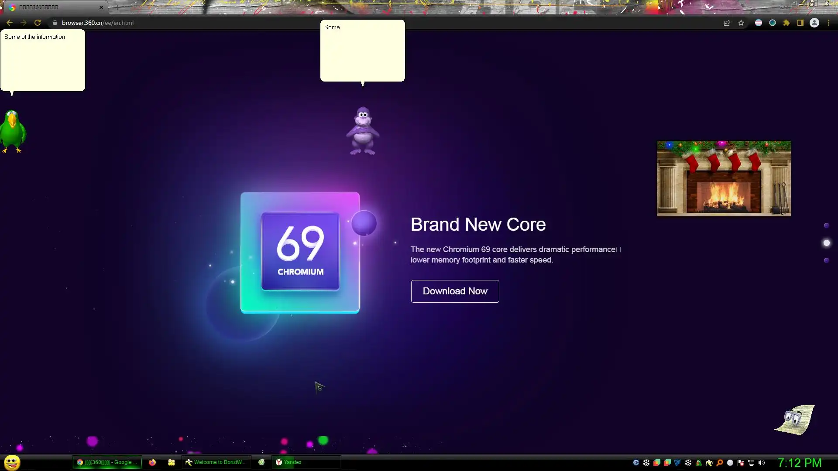Click the striped flag extension icon
838x471 pixels.
click(759, 23)
